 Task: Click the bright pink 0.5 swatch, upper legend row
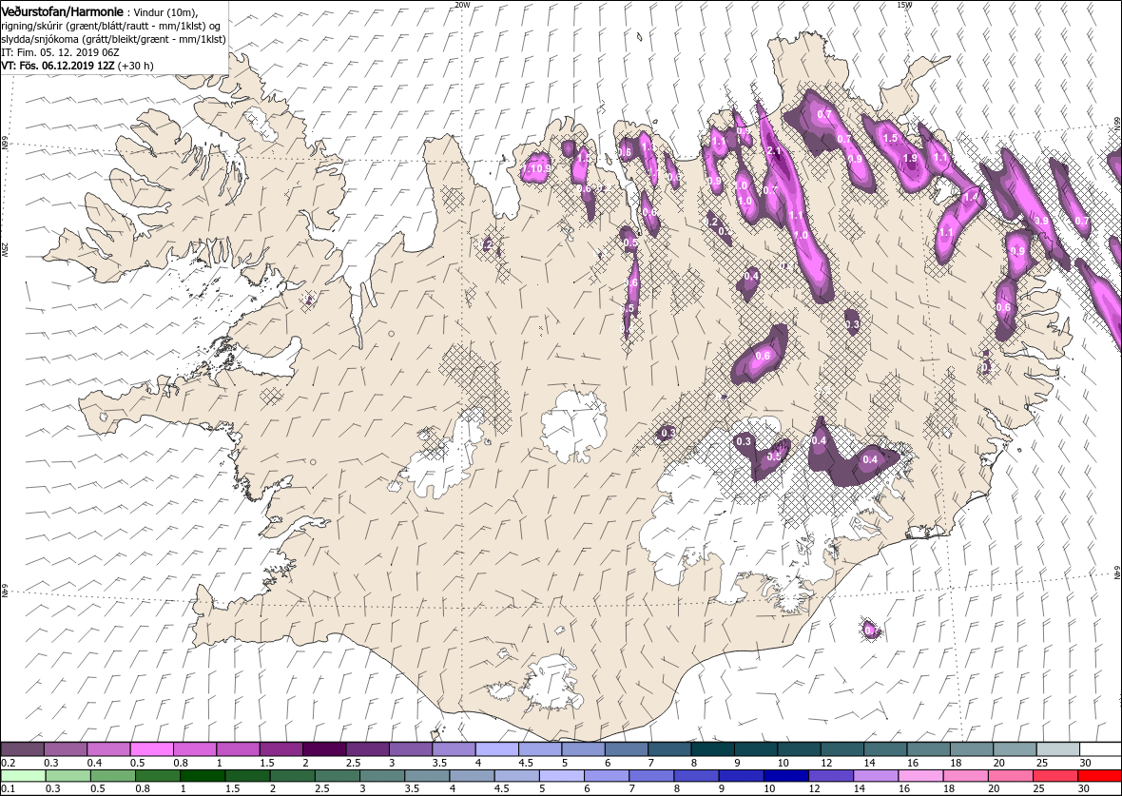point(152,749)
